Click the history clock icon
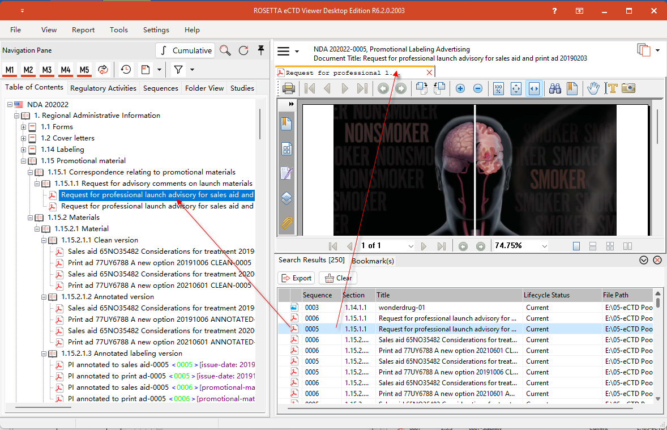The width and height of the screenshot is (667, 430). [126, 69]
